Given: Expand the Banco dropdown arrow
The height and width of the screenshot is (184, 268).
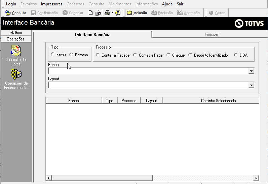Looking at the screenshot, I should point(251,71).
